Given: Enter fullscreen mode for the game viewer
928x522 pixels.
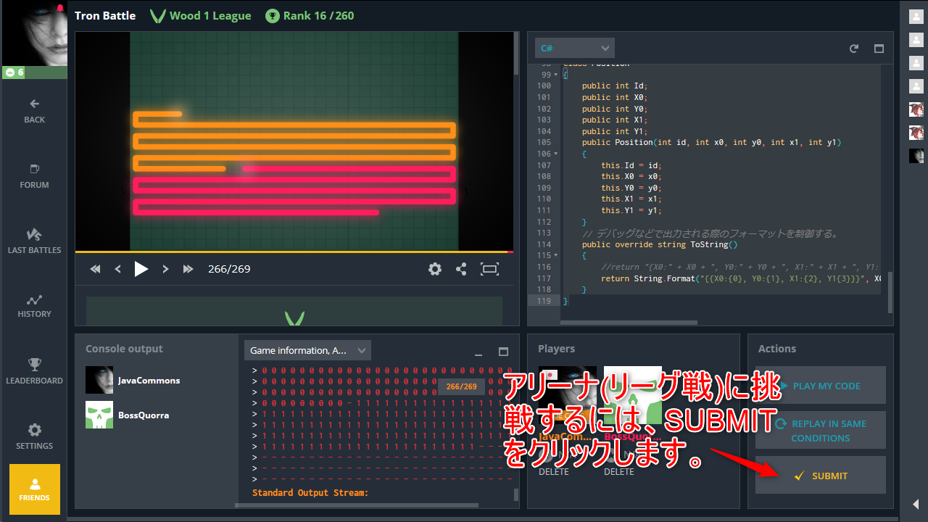Looking at the screenshot, I should pyautogui.click(x=490, y=269).
